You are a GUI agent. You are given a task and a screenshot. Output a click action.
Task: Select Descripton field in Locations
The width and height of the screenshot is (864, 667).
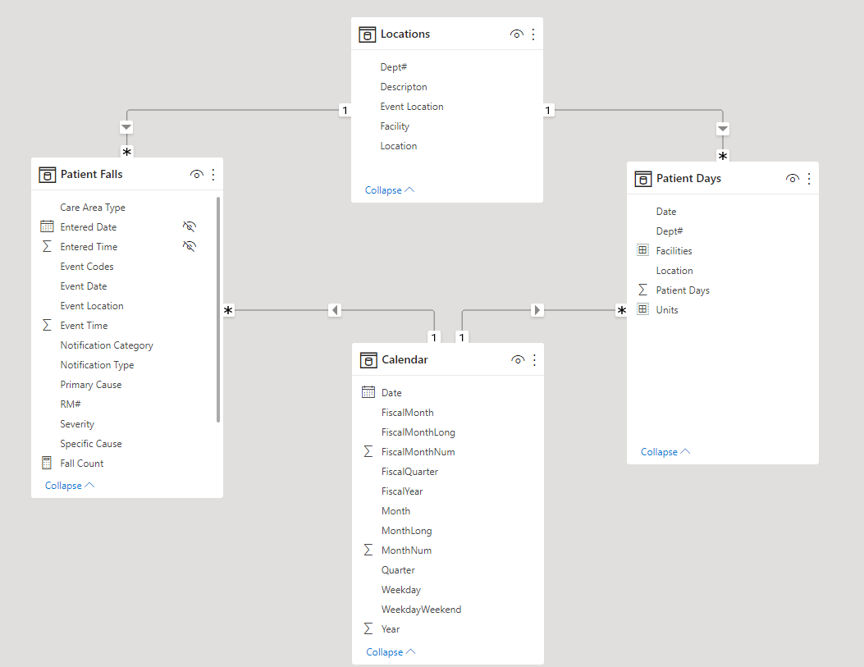pyautogui.click(x=404, y=87)
